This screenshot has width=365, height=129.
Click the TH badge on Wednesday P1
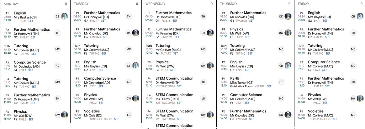(x=203, y=17)
